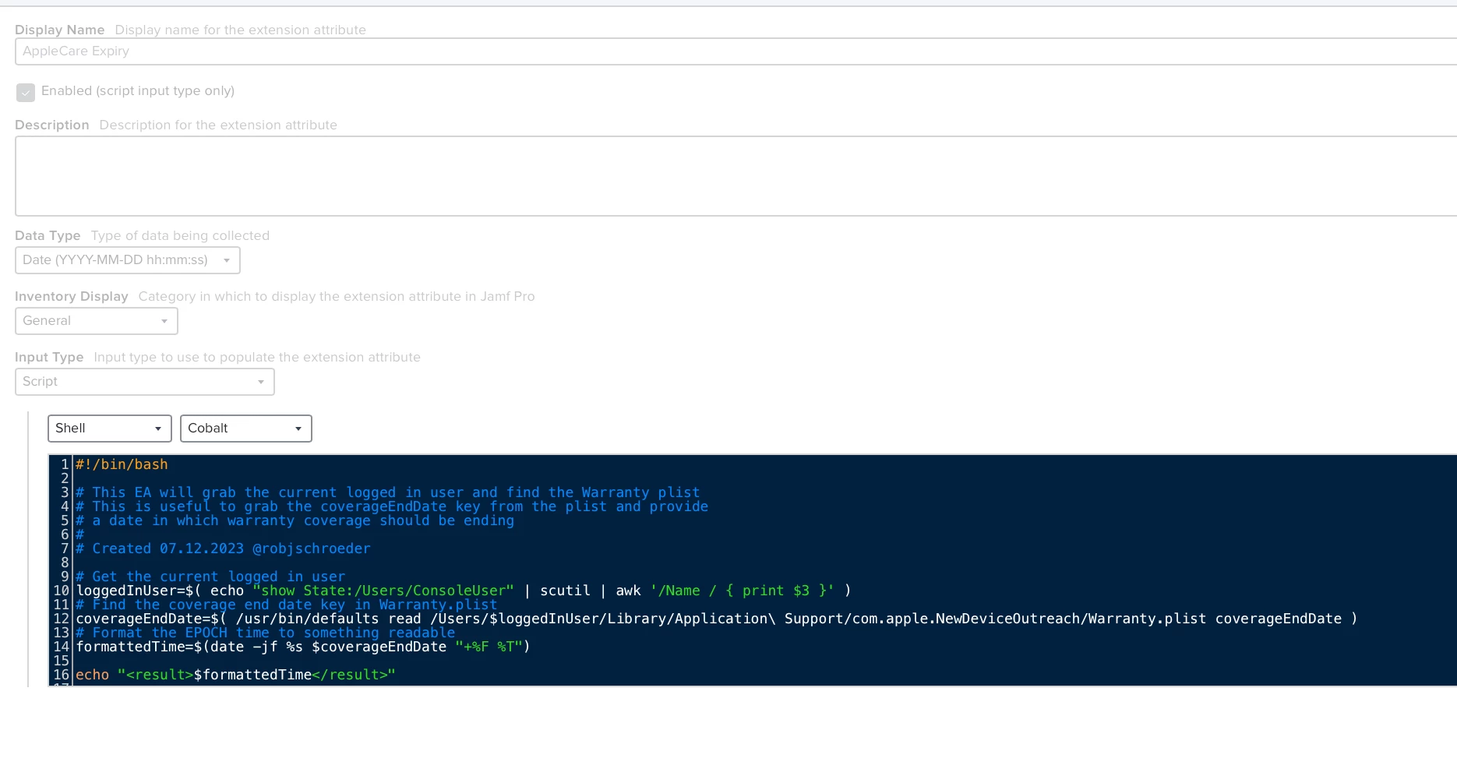Click the formattedTime= line in script
This screenshot has width=1457, height=762.
(303, 647)
